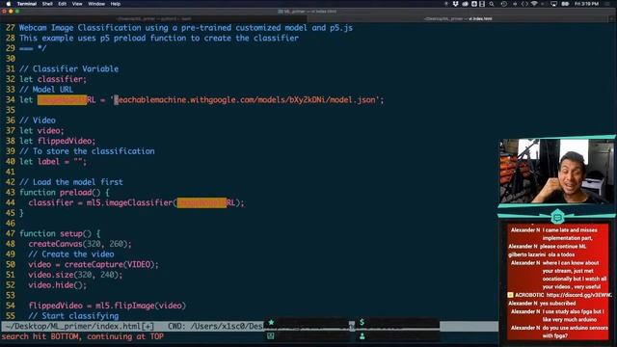The image size is (617, 347).
Task: Open the Apple menu
Action: pos(9,4)
